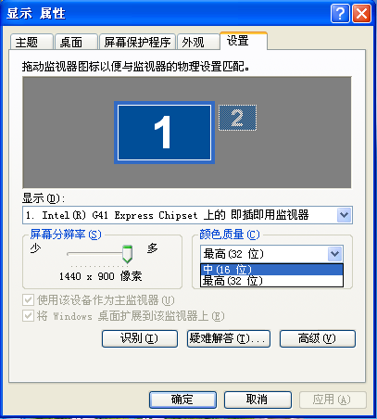Toggle 将 Windows 桌面扩展到该监视器上 checkbox
Image resolution: width=377 pixels, height=419 pixels.
click(29, 316)
